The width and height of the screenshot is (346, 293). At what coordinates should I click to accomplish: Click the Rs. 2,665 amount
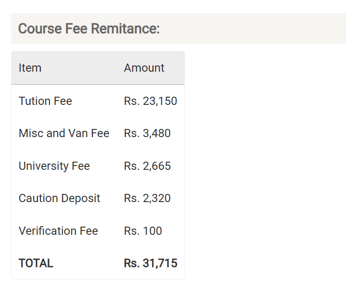tap(147, 166)
